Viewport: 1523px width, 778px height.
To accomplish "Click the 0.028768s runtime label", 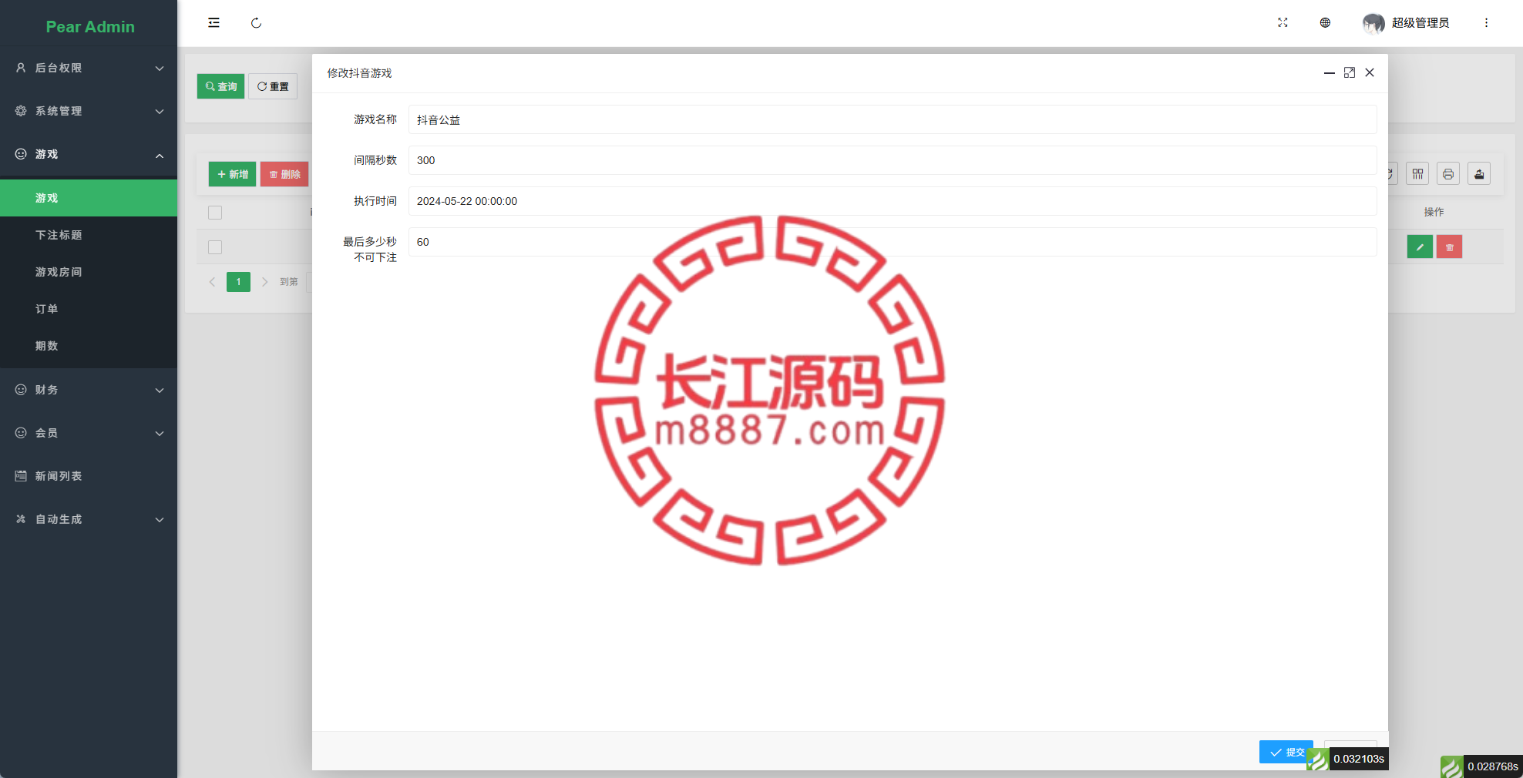I will click(x=1493, y=766).
